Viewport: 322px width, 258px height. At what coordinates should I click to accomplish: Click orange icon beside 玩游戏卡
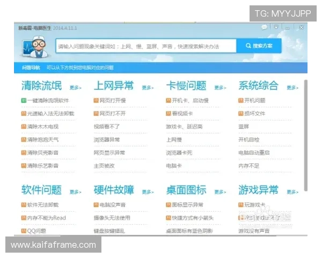click(x=240, y=205)
